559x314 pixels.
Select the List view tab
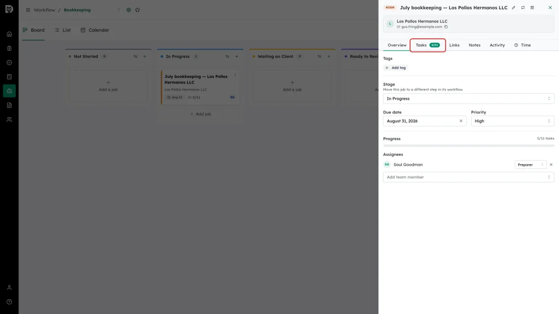(x=63, y=31)
